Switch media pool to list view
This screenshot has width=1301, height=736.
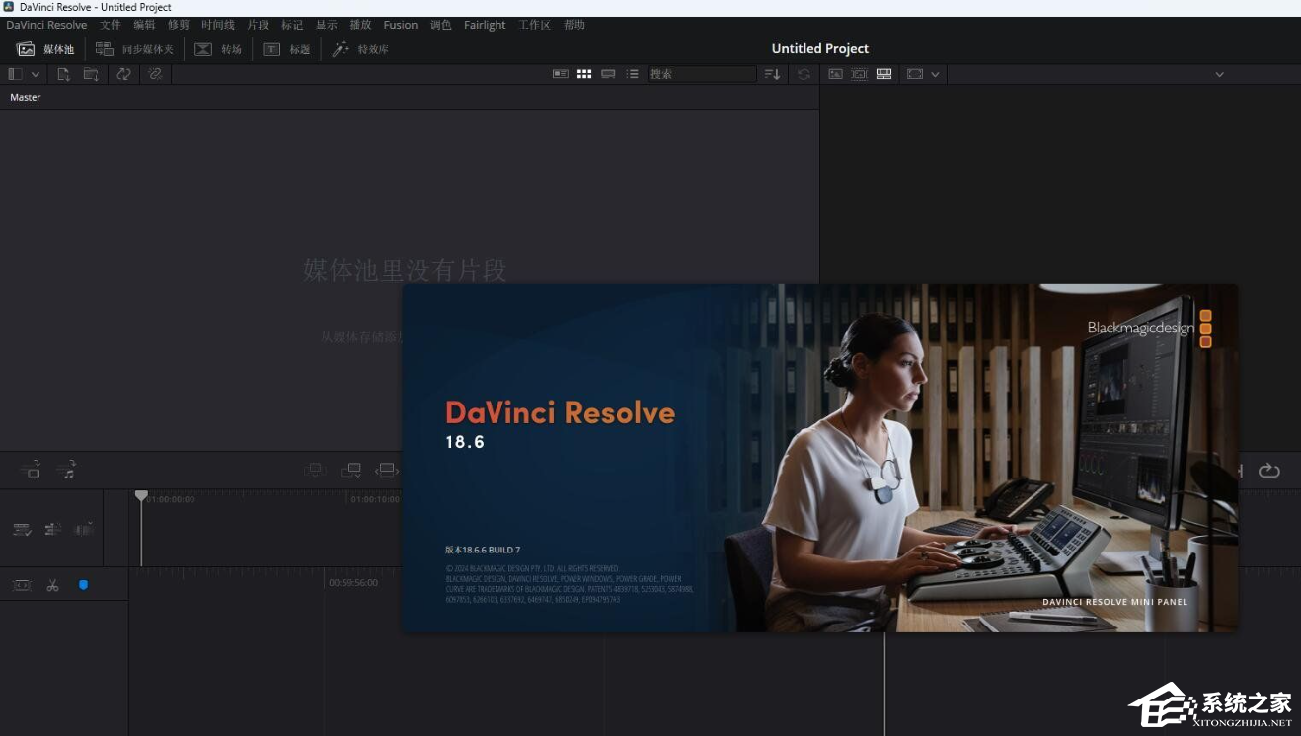[x=632, y=74]
